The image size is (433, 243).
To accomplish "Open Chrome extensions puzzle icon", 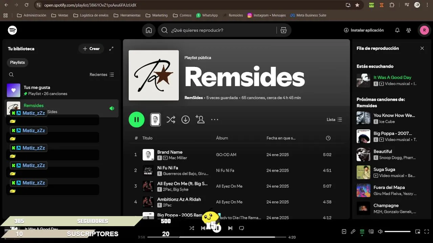I will tap(392, 5).
